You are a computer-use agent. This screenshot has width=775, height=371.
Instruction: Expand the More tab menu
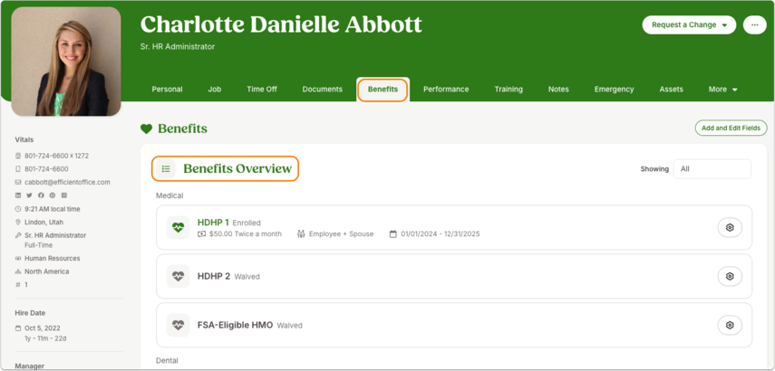(722, 90)
